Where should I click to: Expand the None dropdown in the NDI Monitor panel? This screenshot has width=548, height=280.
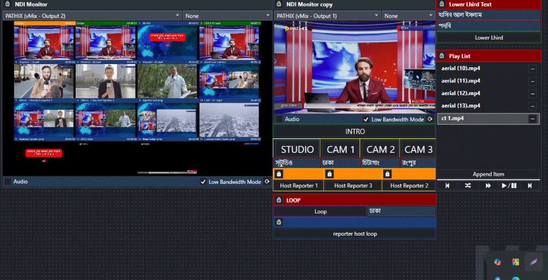click(x=227, y=16)
